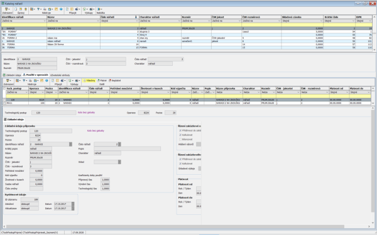Click the blue help icon in lower grid toolbar
The width and height of the screenshot is (377, 235).
click(x=46, y=81)
